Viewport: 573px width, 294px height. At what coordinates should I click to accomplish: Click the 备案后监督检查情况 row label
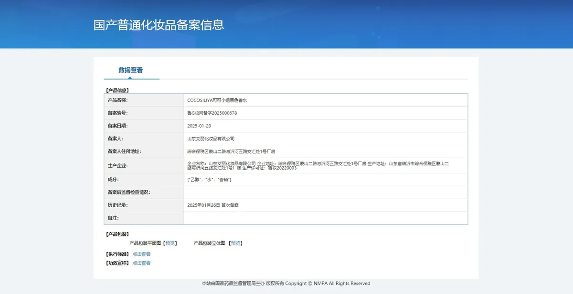[x=129, y=193]
